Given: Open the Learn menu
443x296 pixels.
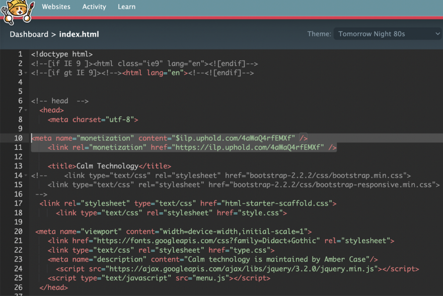Looking at the screenshot, I should click(x=126, y=7).
